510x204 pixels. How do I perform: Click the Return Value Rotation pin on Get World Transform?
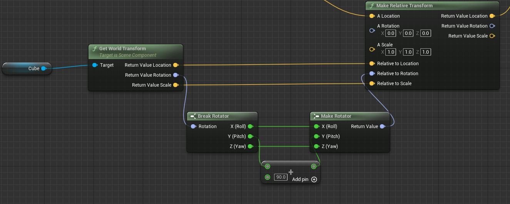click(176, 75)
